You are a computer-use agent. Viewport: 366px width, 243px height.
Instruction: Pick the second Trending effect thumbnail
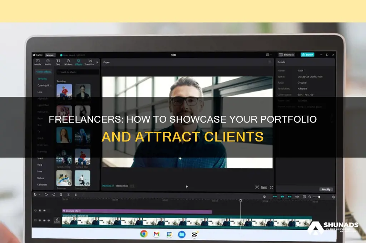(x=83, y=92)
